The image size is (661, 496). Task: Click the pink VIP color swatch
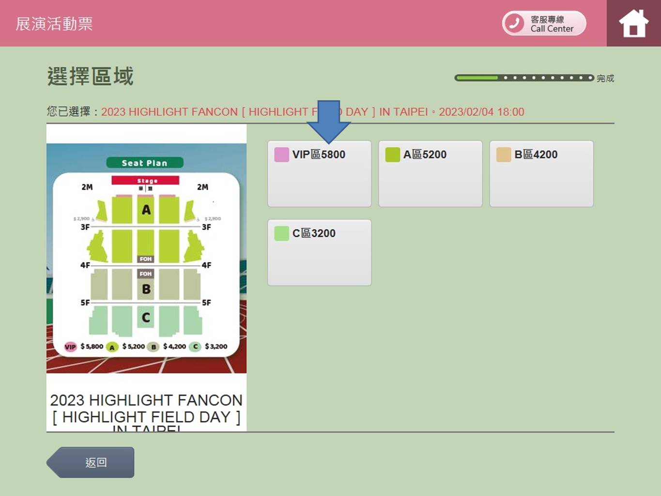(281, 155)
